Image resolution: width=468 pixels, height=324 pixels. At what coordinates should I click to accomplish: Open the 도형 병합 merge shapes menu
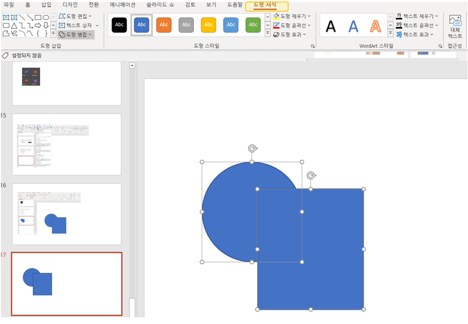(76, 35)
